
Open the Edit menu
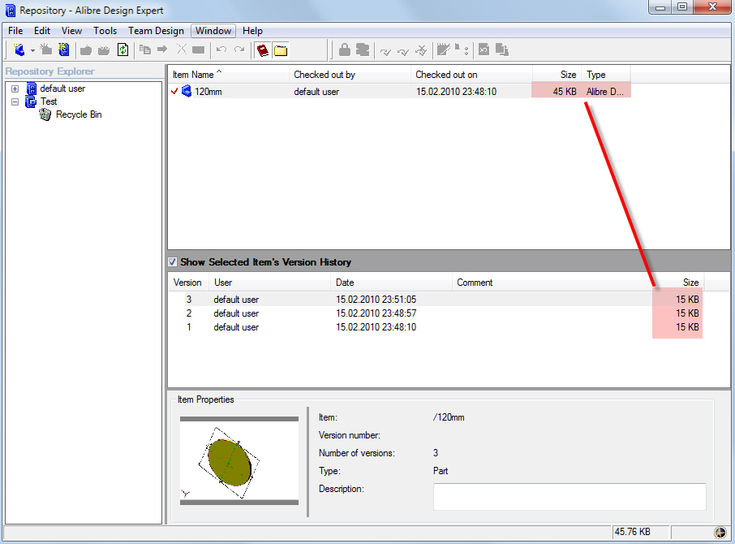point(42,31)
